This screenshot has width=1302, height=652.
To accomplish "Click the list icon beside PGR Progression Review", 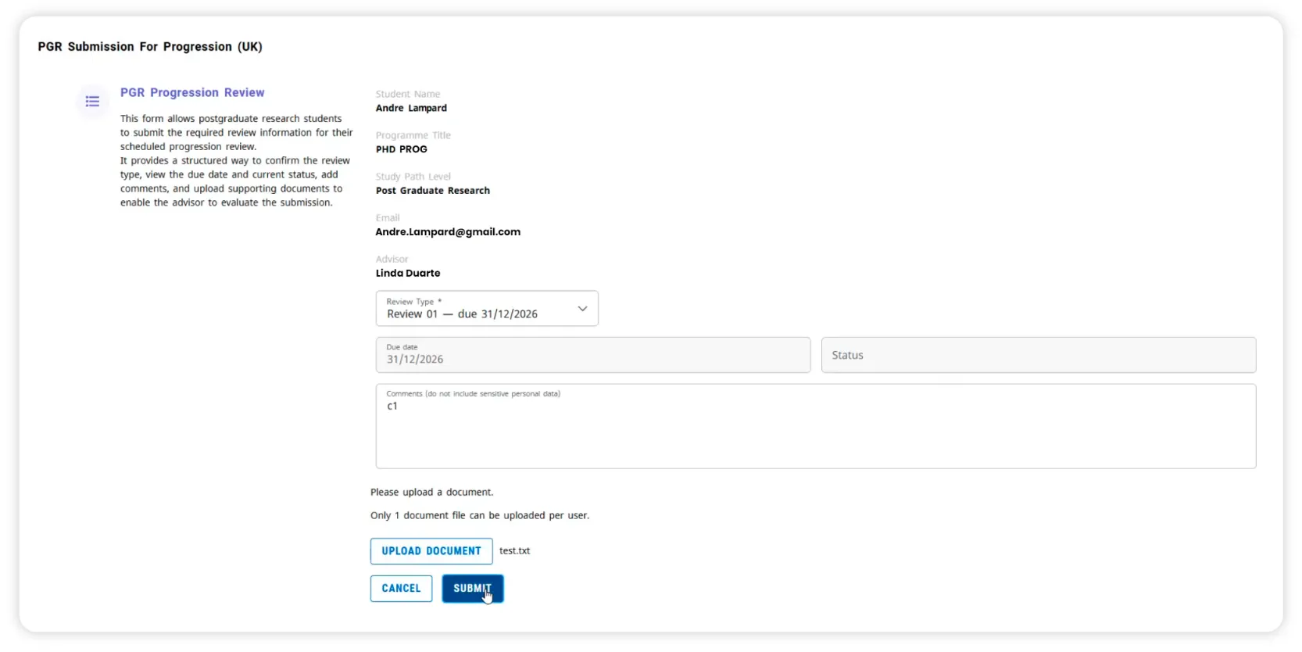I will click(92, 102).
